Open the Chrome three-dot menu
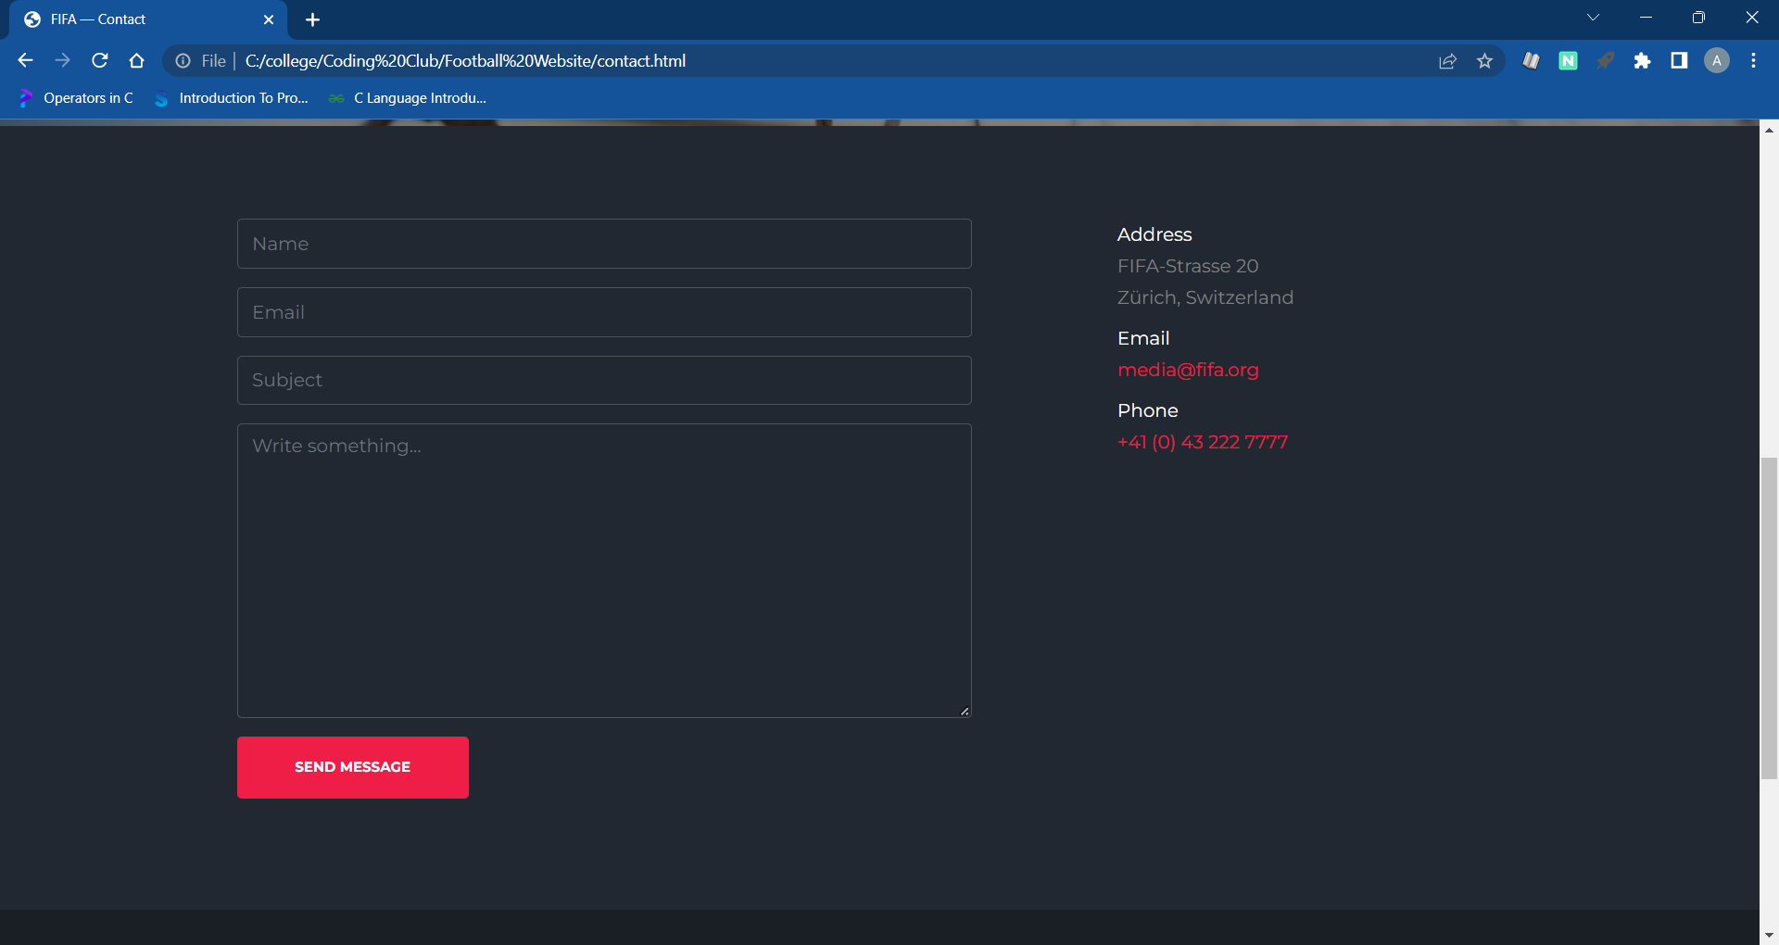 click(1752, 60)
